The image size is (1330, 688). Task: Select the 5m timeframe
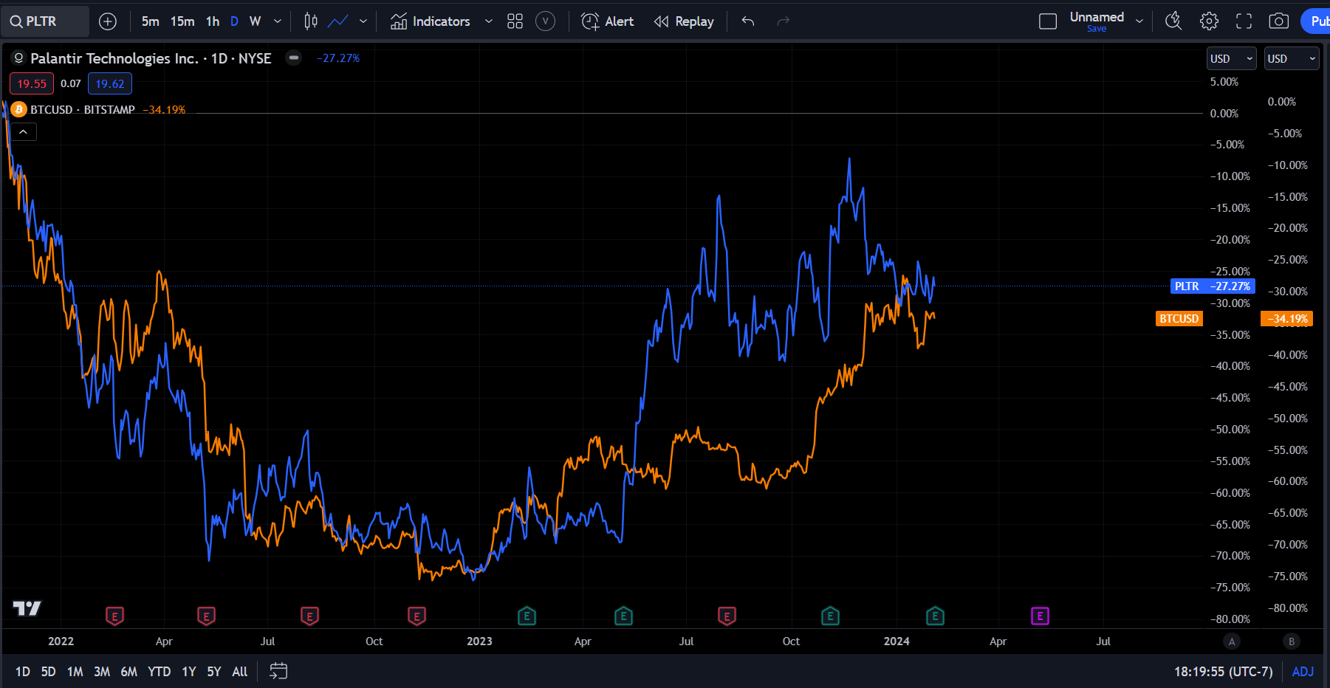pos(151,21)
